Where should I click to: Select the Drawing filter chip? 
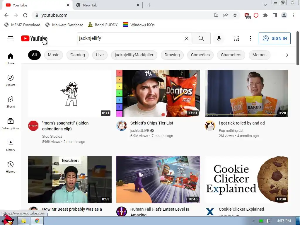coord(172,55)
